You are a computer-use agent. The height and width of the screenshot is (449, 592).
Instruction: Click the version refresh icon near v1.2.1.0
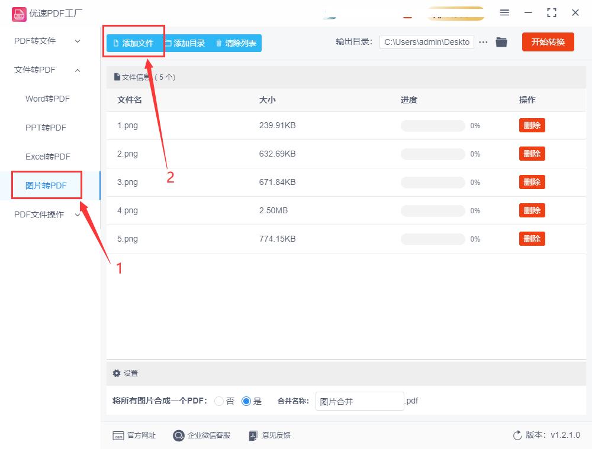pos(516,434)
